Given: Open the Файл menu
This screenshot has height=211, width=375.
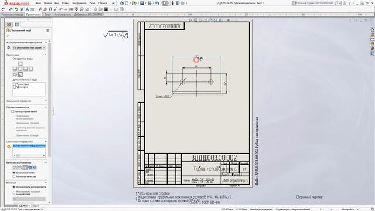Looking at the screenshot, I should [x=37, y=3].
